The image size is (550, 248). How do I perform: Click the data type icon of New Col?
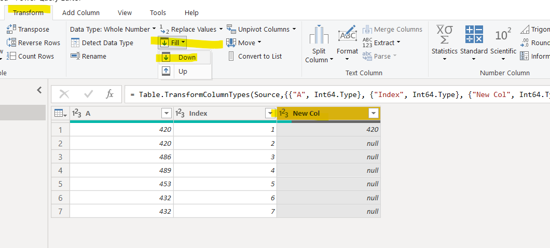(x=283, y=113)
